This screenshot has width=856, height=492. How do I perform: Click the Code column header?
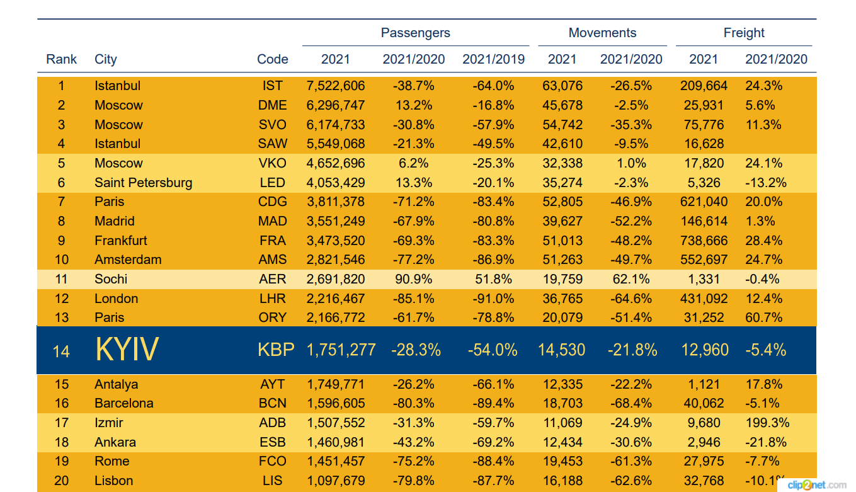[273, 59]
